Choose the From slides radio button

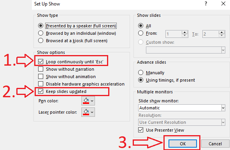click(x=140, y=33)
